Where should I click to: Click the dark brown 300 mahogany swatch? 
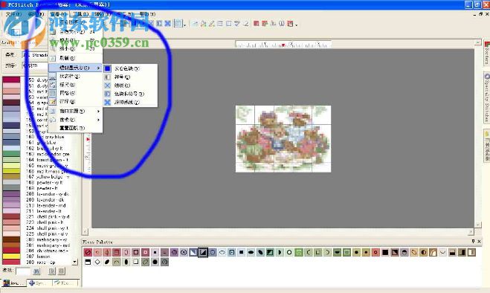click(12, 239)
